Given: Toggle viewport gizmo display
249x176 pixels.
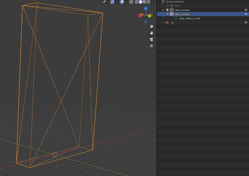Looking at the screenshot, I should click(x=112, y=2).
